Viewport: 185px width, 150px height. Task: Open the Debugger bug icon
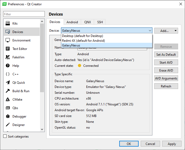pyautogui.click(x=8, y=116)
